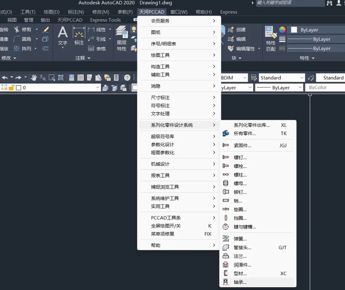The height and width of the screenshot is (290, 345).
Task: Toggle the layer light bulb visibility
Action: point(134,29)
